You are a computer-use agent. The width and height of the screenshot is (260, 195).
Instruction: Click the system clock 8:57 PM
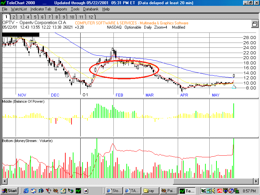(x=249, y=191)
